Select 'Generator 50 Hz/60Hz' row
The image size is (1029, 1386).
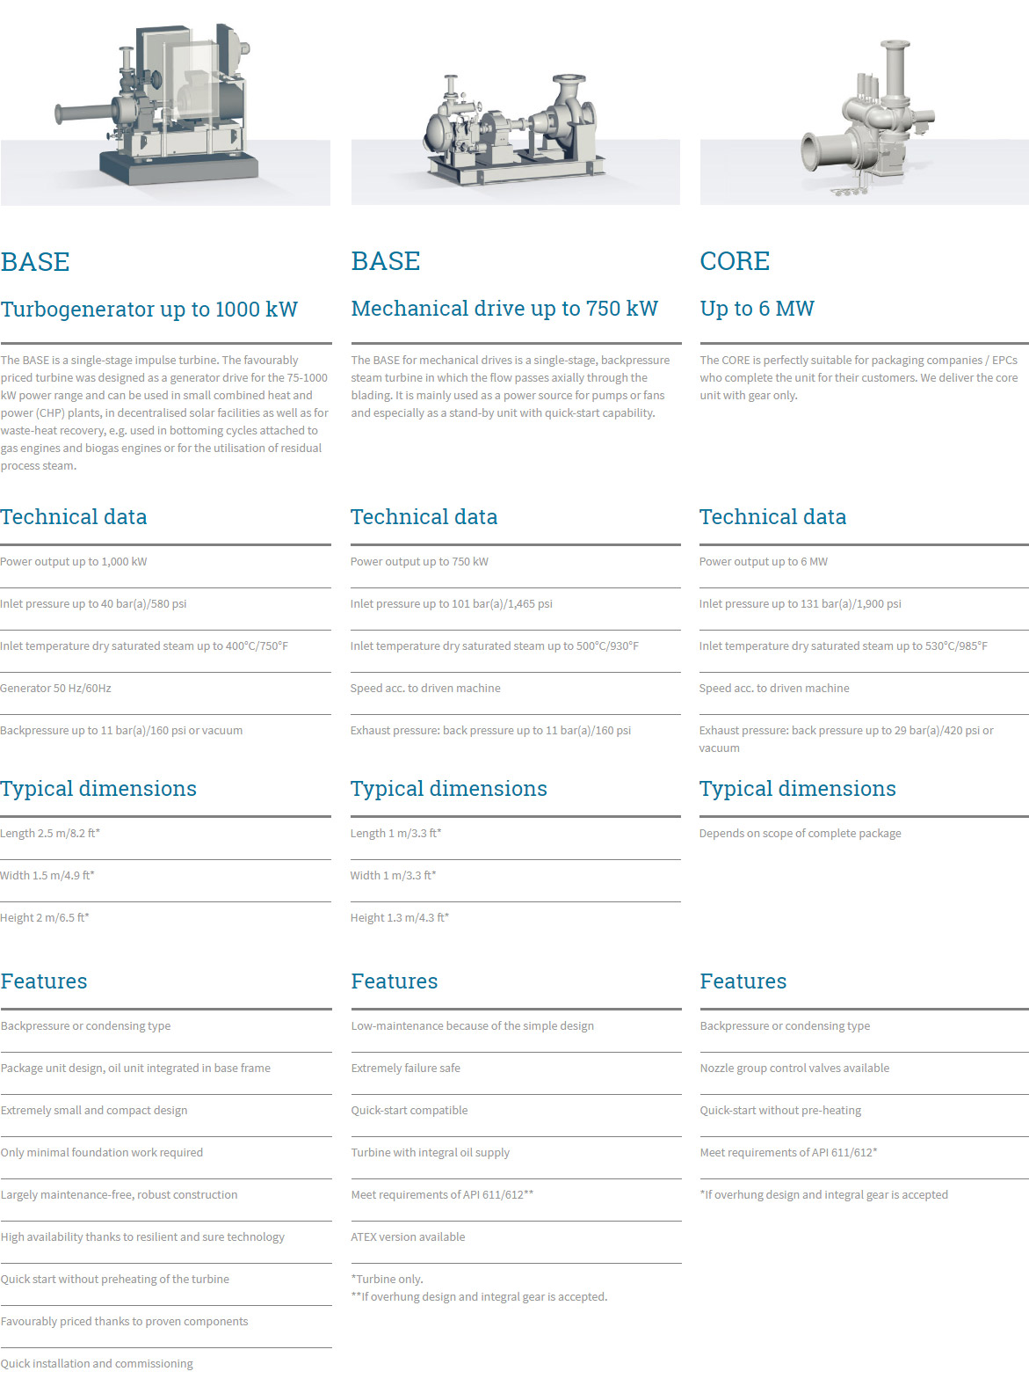coord(56,689)
